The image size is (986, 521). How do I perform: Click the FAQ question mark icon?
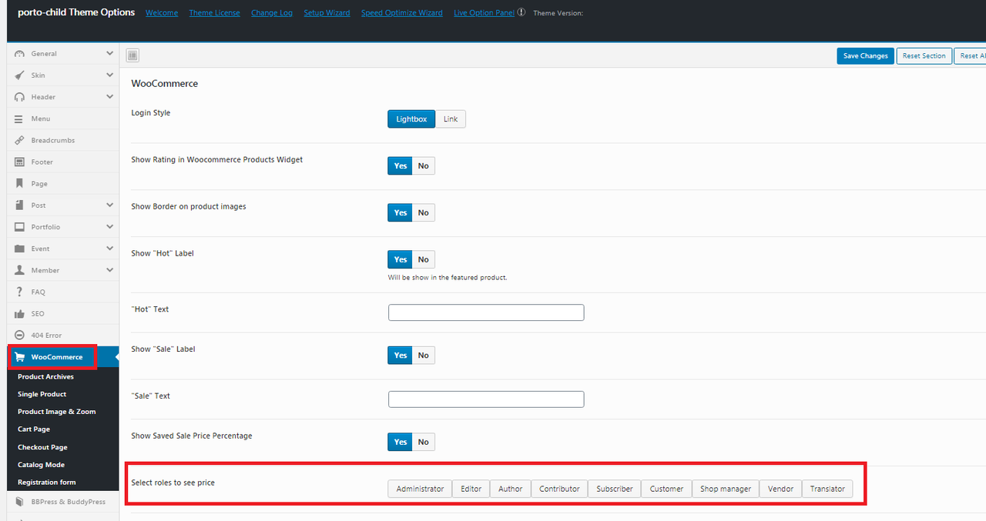pyautogui.click(x=19, y=292)
